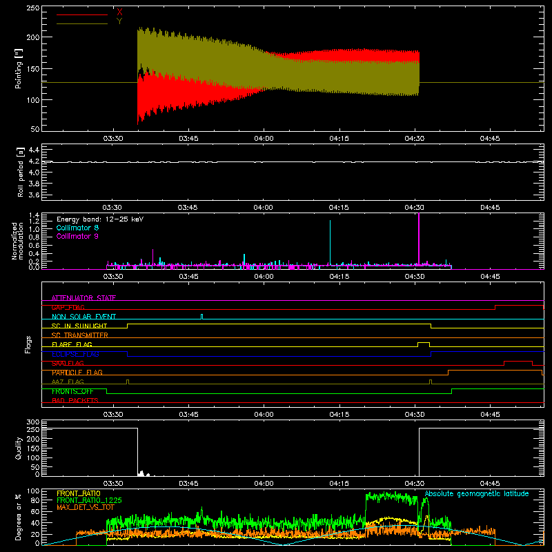Click the 'Pointing' y-axis title
552x552 pixels.
[19, 68]
